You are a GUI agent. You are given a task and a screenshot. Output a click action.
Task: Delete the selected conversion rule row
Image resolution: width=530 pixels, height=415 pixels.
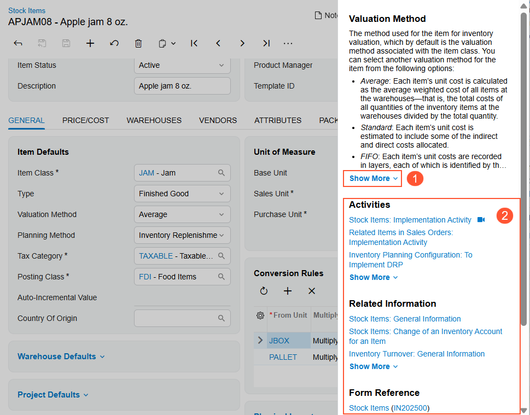coord(312,291)
